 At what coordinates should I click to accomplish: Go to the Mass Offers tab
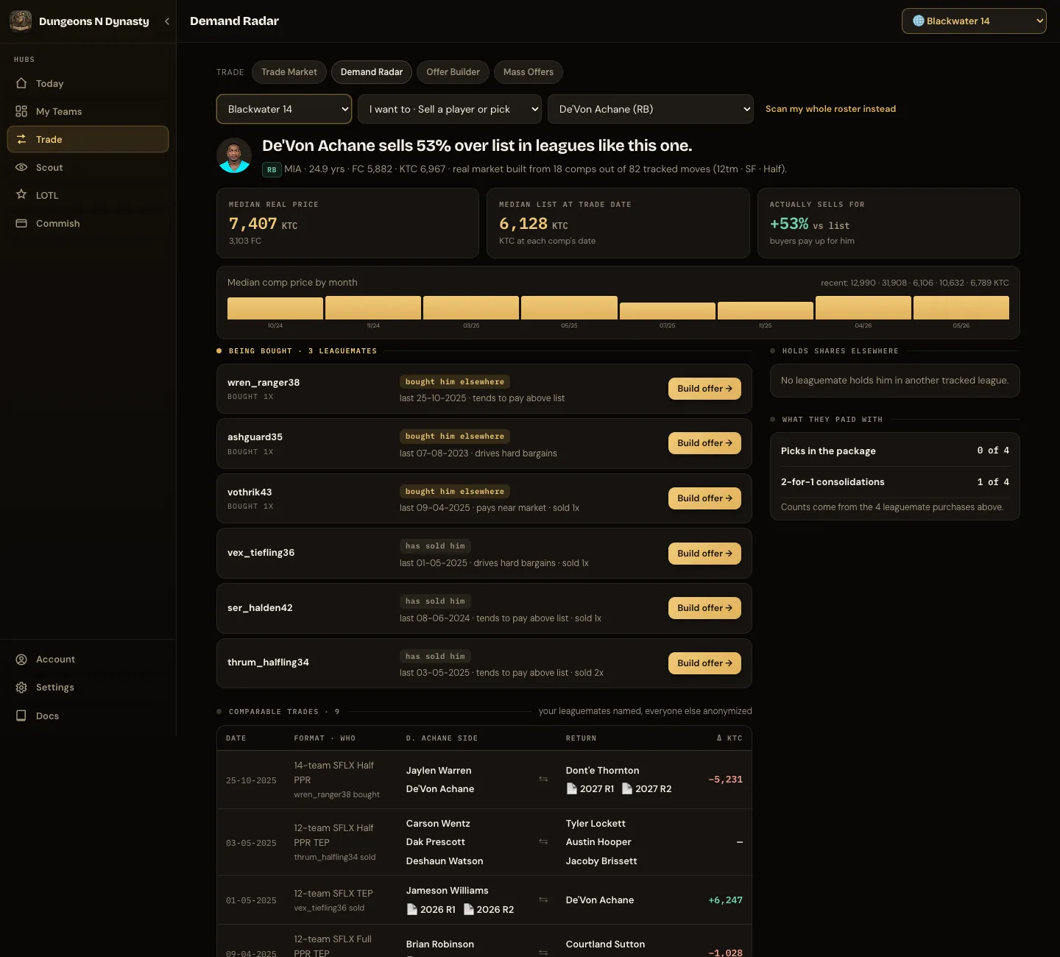529,72
